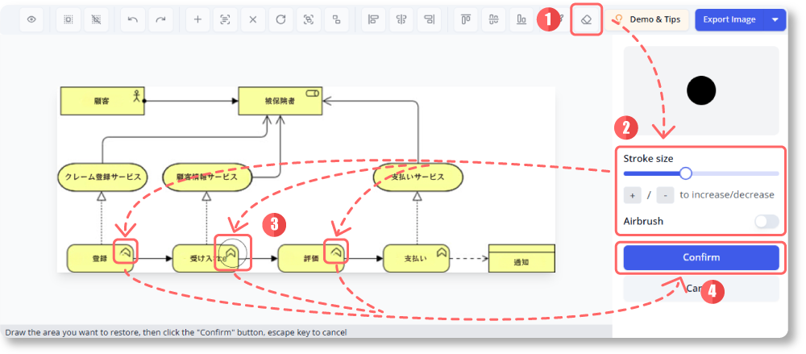This screenshot has height=354, width=806.
Task: Click the undo arrow icon
Action: pos(133,19)
